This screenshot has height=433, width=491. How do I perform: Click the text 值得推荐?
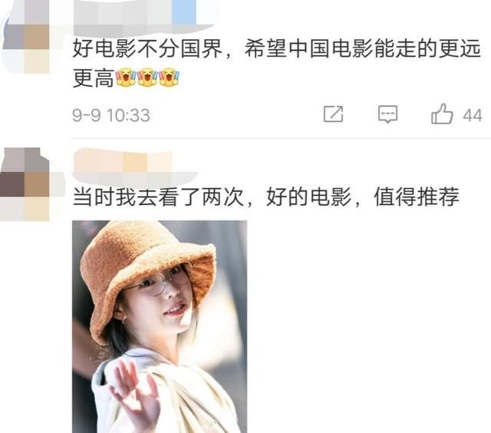pyautogui.click(x=417, y=197)
